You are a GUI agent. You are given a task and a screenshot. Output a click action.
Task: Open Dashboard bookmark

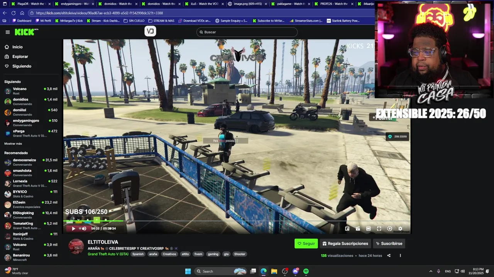click(22, 21)
